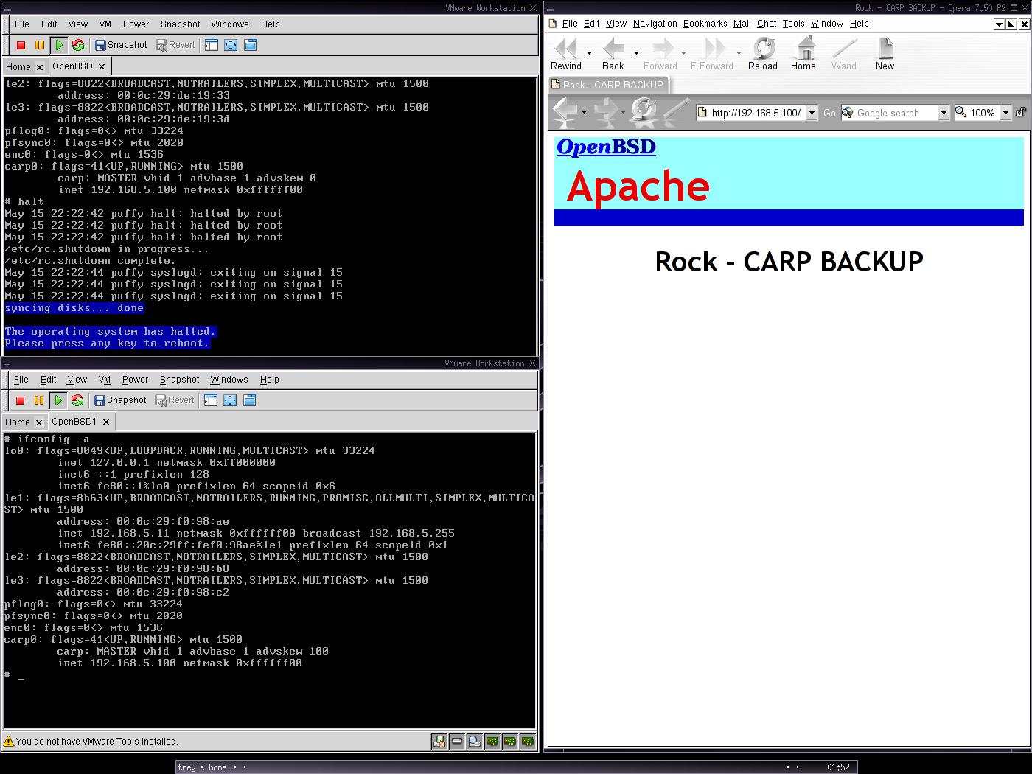Switch to quick switch view in the OpenBSD window
Viewport: 1032px width, 774px height.
click(x=250, y=45)
